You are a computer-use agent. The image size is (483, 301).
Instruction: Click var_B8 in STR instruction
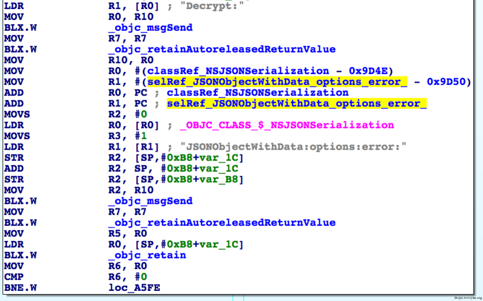tap(218, 179)
